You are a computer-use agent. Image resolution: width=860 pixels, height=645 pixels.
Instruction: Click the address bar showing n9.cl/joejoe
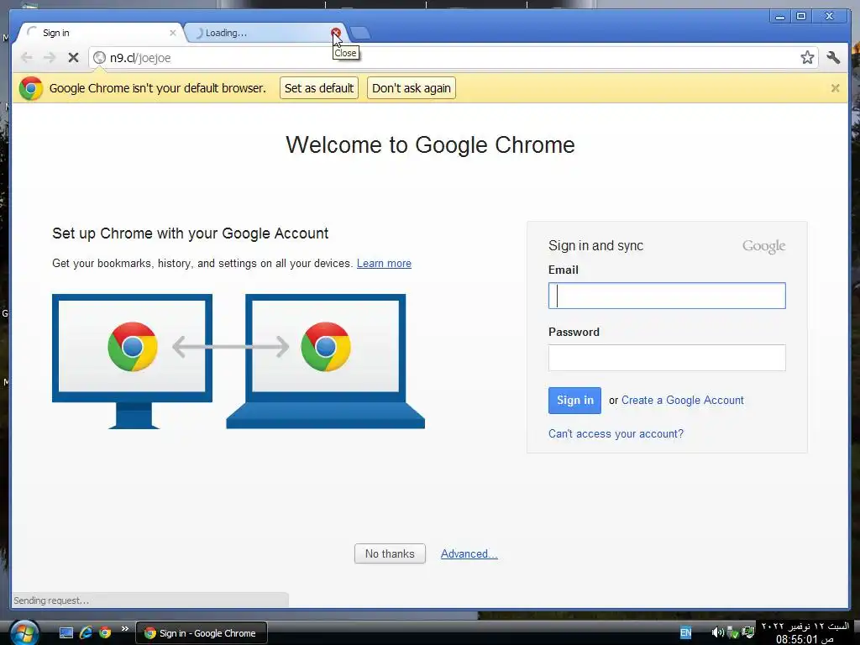(x=453, y=58)
